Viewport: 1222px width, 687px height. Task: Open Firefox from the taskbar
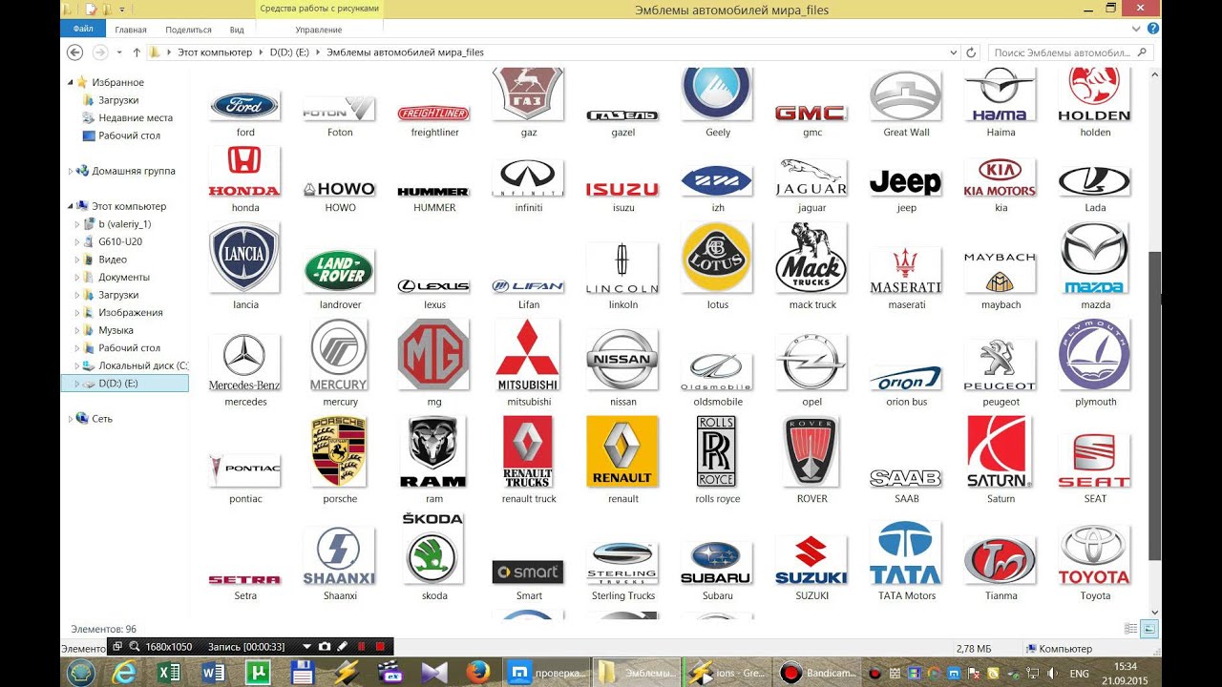(477, 673)
